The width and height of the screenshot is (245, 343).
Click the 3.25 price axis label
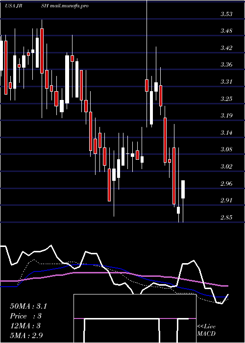coord(226,99)
